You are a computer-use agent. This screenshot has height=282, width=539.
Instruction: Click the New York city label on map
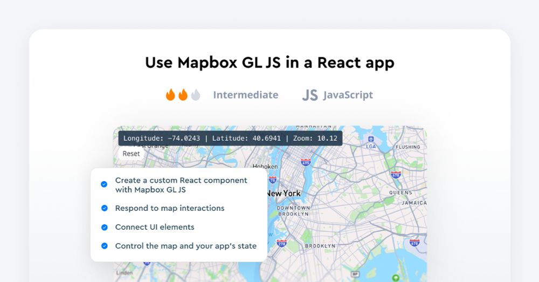(284, 194)
